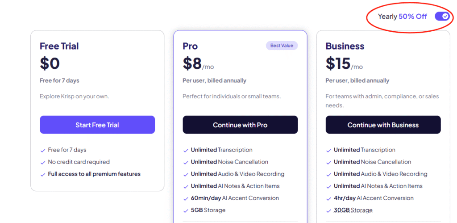Viewport: 457px width, 223px height.
Task: Click the Start Free Trial button
Action: point(97,125)
